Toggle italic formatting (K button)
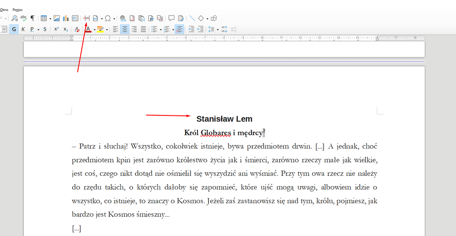Screen dimensions: 456x236 pos(23,29)
